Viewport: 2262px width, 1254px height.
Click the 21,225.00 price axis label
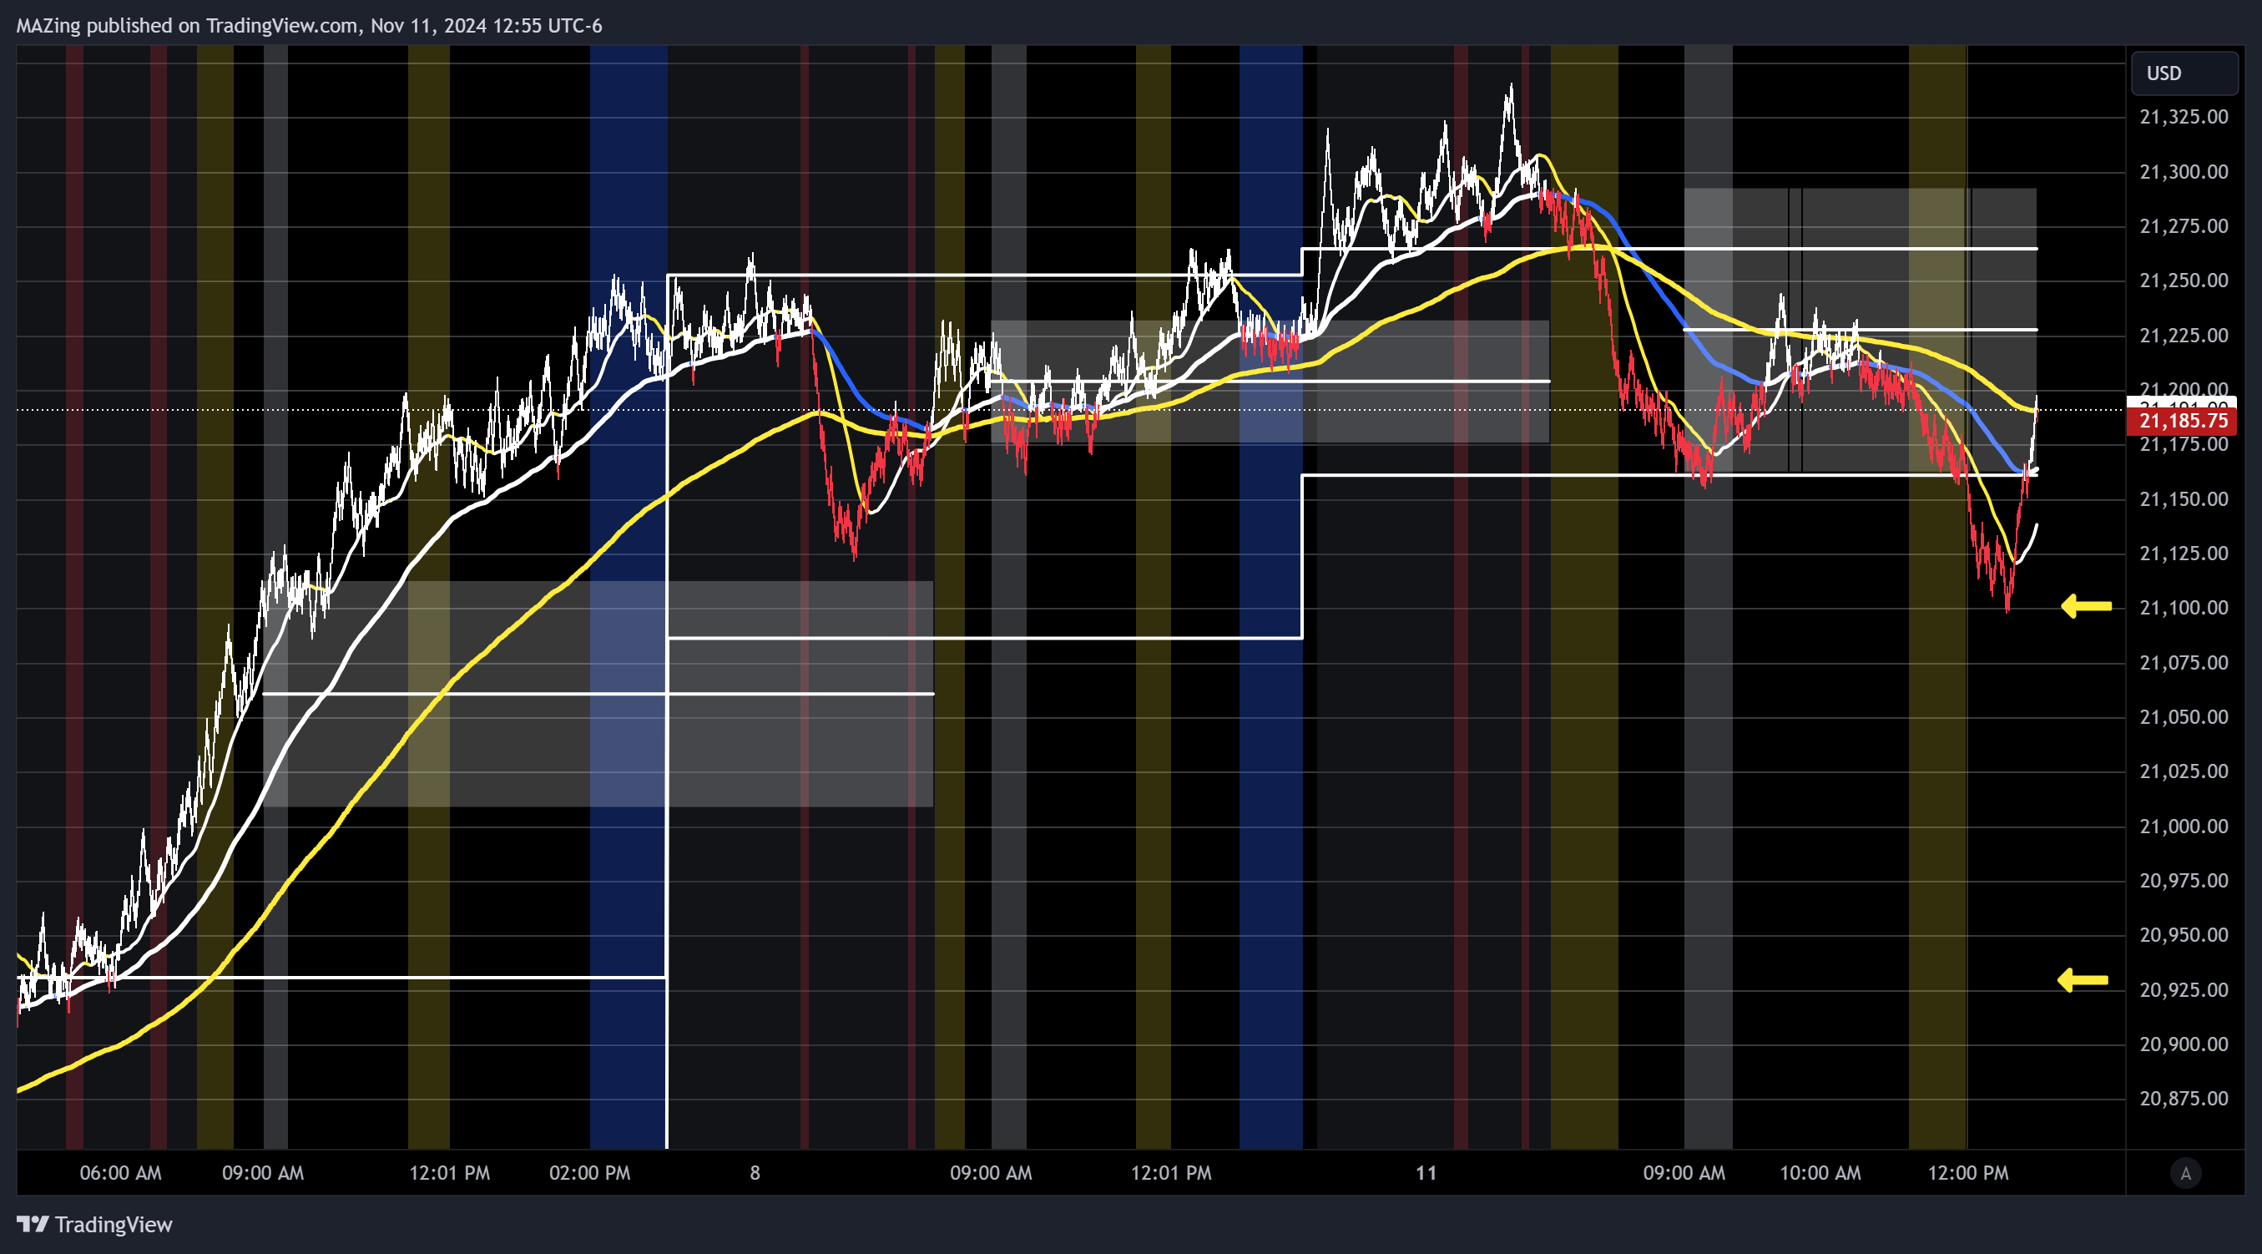point(2184,335)
